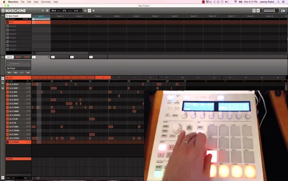This screenshot has width=288, height=181.
Task: Click the No Preset selector
Action: tap(18, 68)
